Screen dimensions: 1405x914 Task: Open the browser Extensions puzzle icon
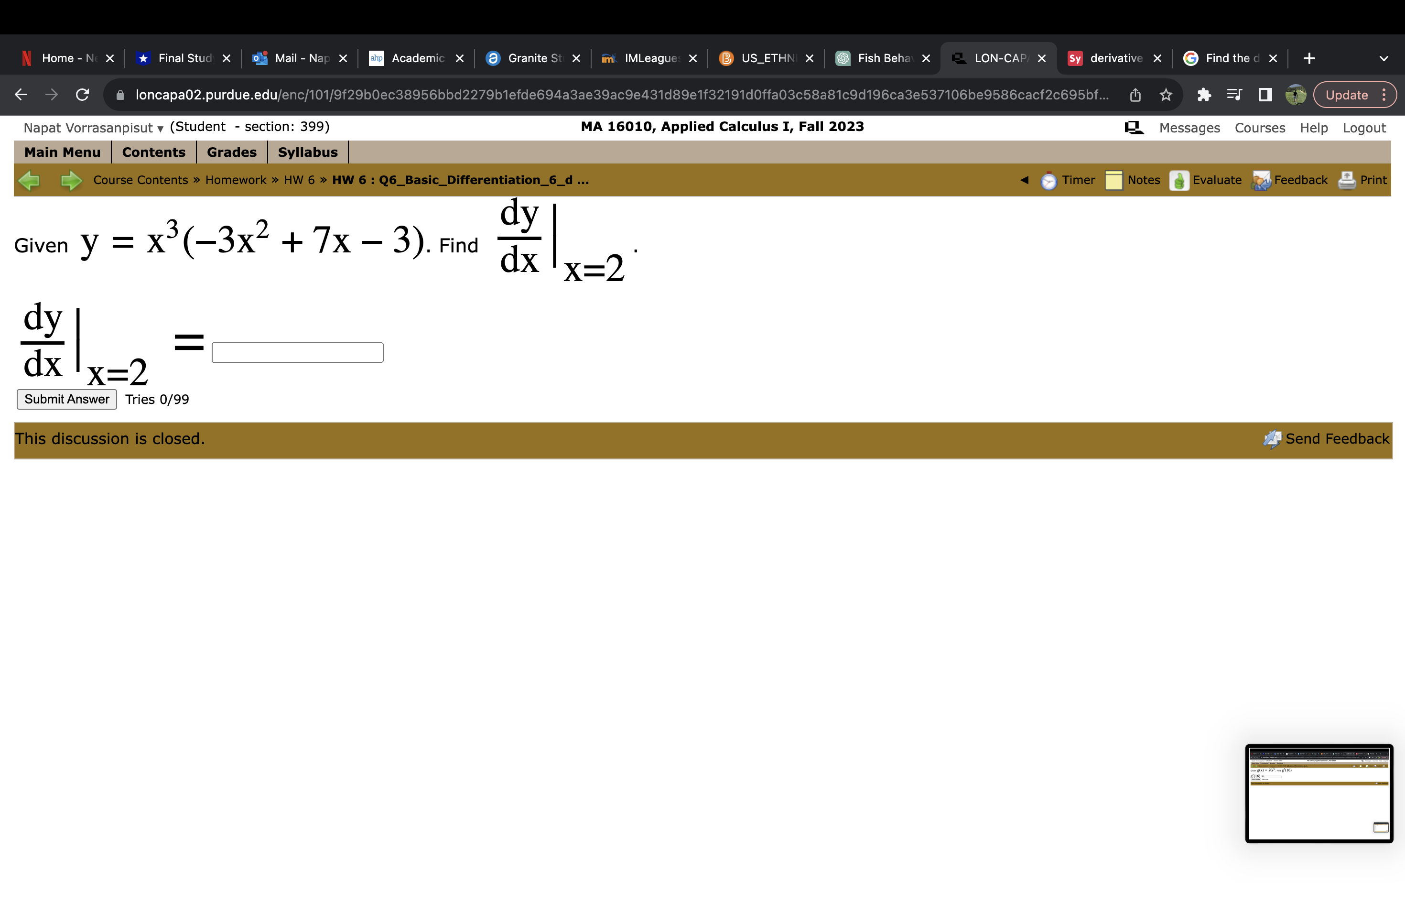tap(1205, 95)
